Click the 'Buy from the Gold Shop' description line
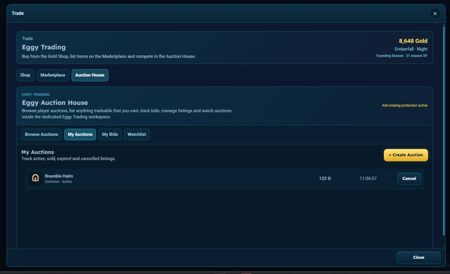450x274 pixels. 109,56
